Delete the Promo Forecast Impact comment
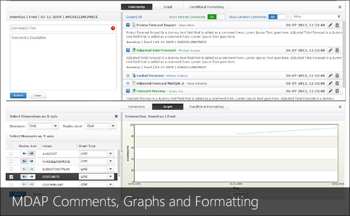 [x=337, y=25]
